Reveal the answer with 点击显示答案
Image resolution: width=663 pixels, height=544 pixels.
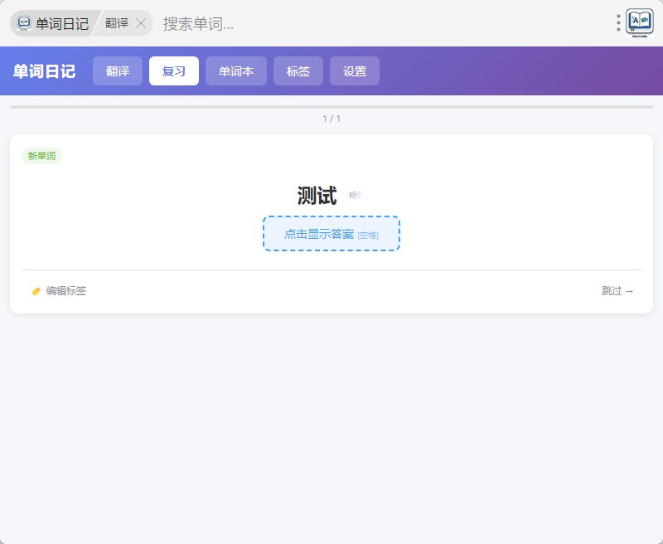[331, 234]
